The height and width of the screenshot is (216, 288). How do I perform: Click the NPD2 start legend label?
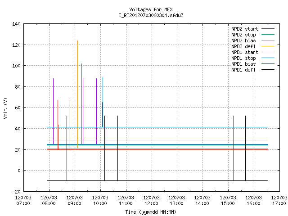pyautogui.click(x=245, y=29)
